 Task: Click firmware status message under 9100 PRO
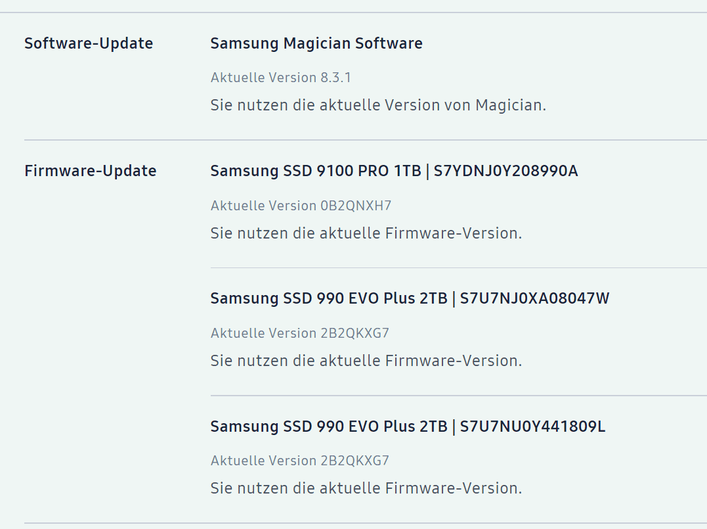(366, 233)
